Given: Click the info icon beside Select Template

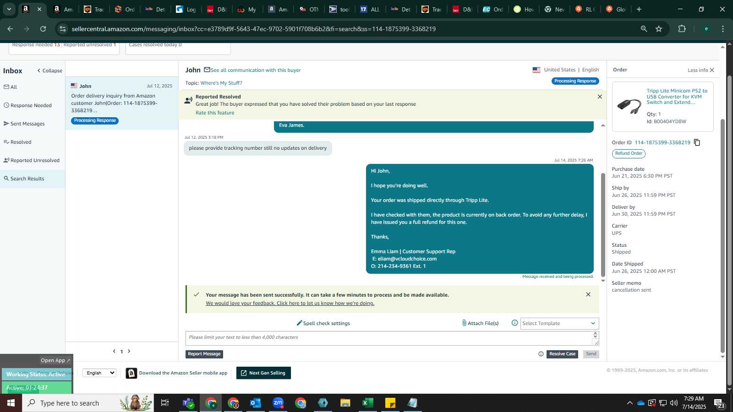Looking at the screenshot, I should pyautogui.click(x=514, y=323).
